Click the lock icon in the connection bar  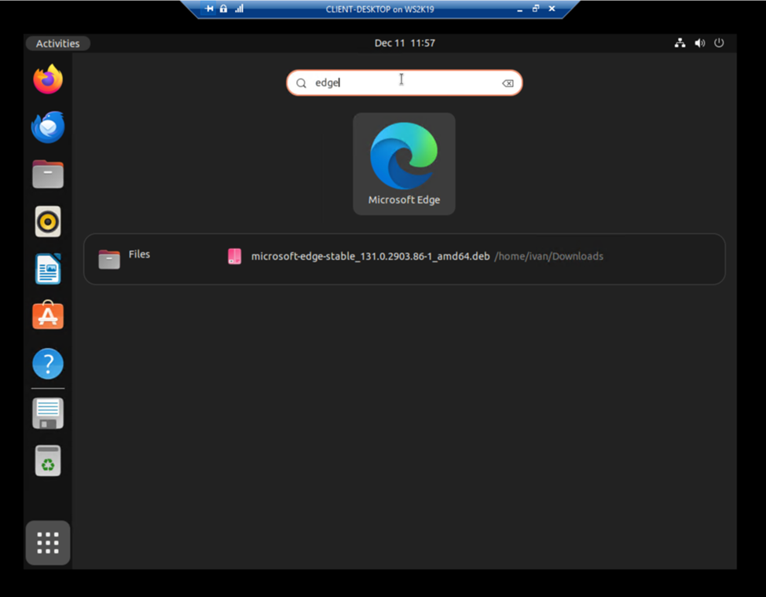223,9
